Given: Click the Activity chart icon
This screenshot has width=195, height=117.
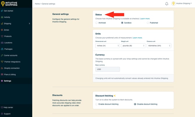Looking at the screenshot, I should tap(2, 17).
